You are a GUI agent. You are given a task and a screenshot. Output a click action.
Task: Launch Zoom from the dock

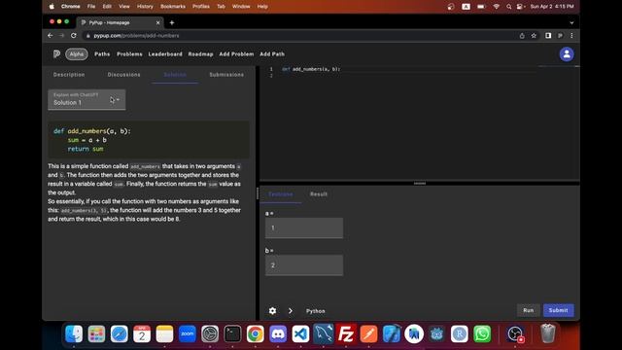(x=188, y=333)
